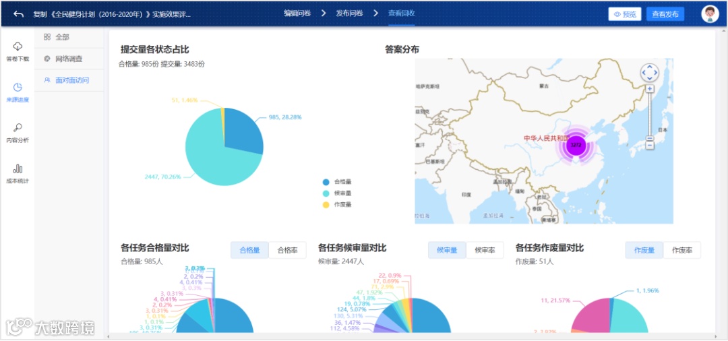Click the chevron after 编辑问卷 step
The width and height of the screenshot is (728, 341).
coord(324,13)
